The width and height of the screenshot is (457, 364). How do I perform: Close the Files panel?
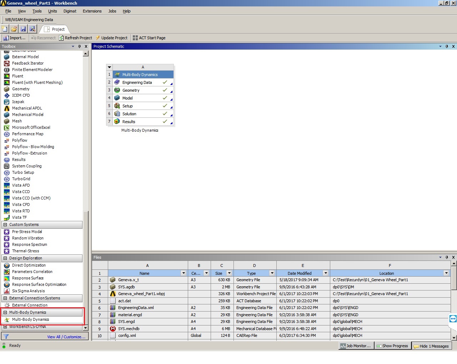(453, 257)
